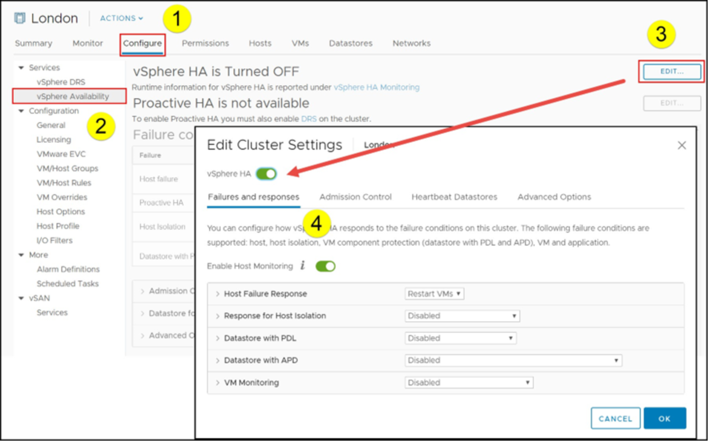The width and height of the screenshot is (708, 441).
Task: Expand Datastore with PDL row
Action: pyautogui.click(x=217, y=338)
